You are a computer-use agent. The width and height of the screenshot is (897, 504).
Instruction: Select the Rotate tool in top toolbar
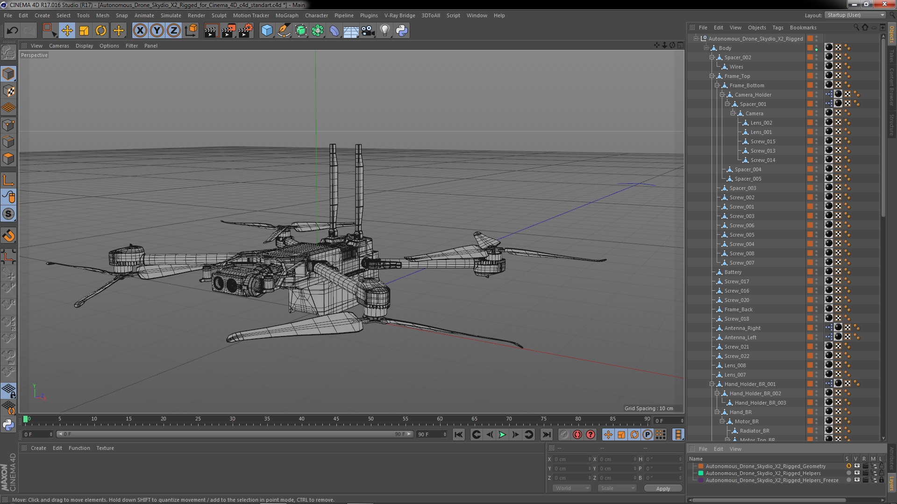click(x=101, y=31)
